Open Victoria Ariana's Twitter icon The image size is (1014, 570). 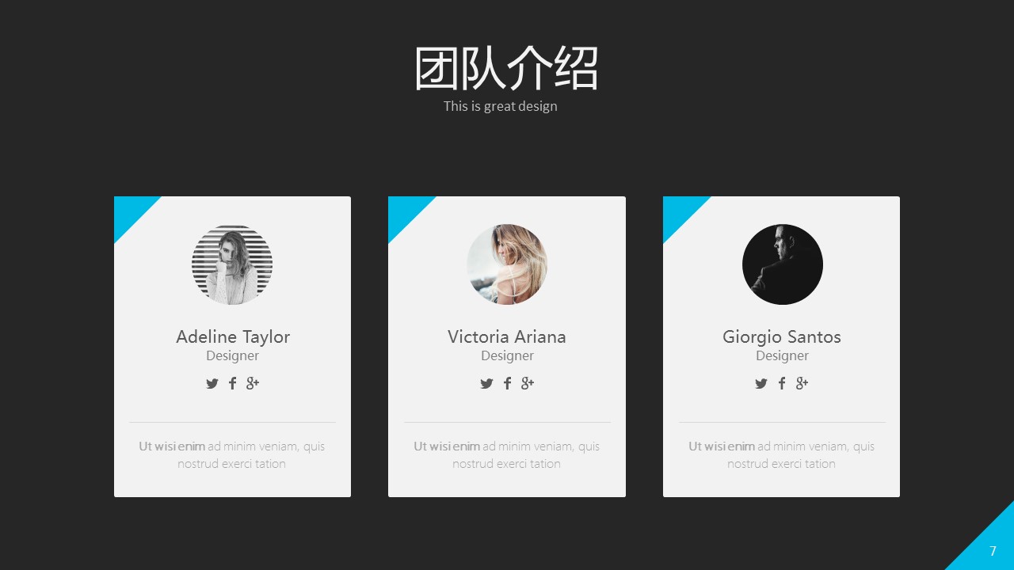[x=486, y=384]
